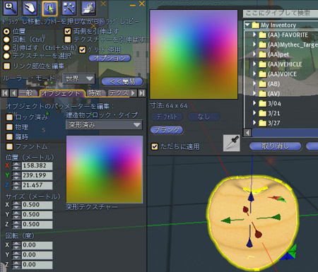Toggle the ただちに適用 checkbox
The image size is (318, 272).
155,146
